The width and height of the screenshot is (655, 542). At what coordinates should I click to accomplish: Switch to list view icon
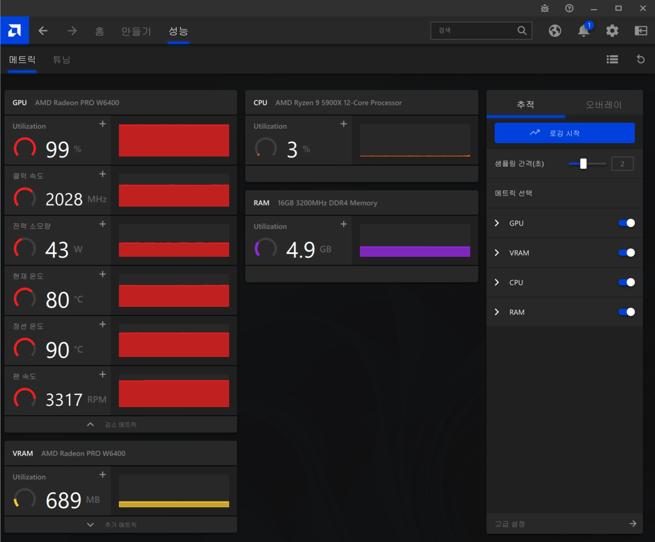pos(612,59)
